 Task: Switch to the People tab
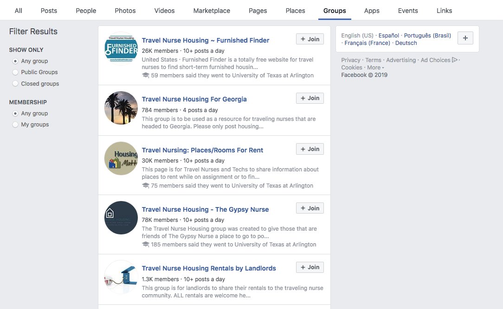(x=86, y=11)
